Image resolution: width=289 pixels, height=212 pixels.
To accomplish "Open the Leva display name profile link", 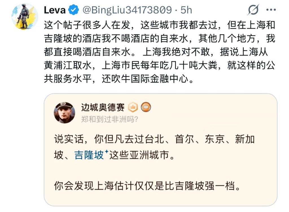I will point(55,10).
